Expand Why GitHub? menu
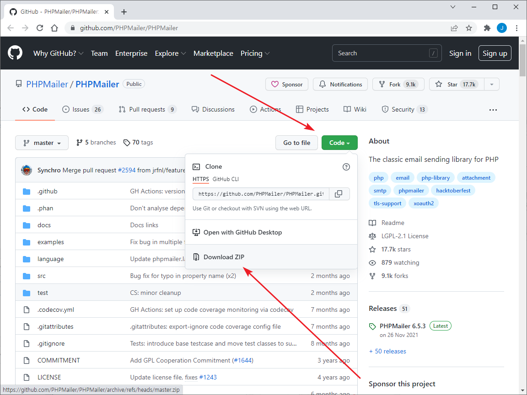527x395 pixels. coord(58,53)
